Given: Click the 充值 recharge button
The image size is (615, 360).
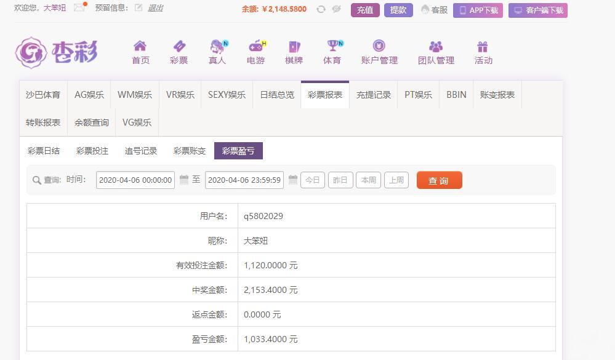Looking at the screenshot, I should 365,10.
